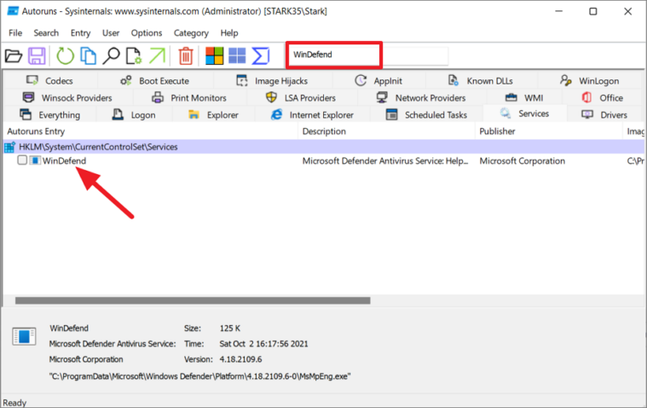Switch to the Everything tab
647x408 pixels.
coord(50,115)
